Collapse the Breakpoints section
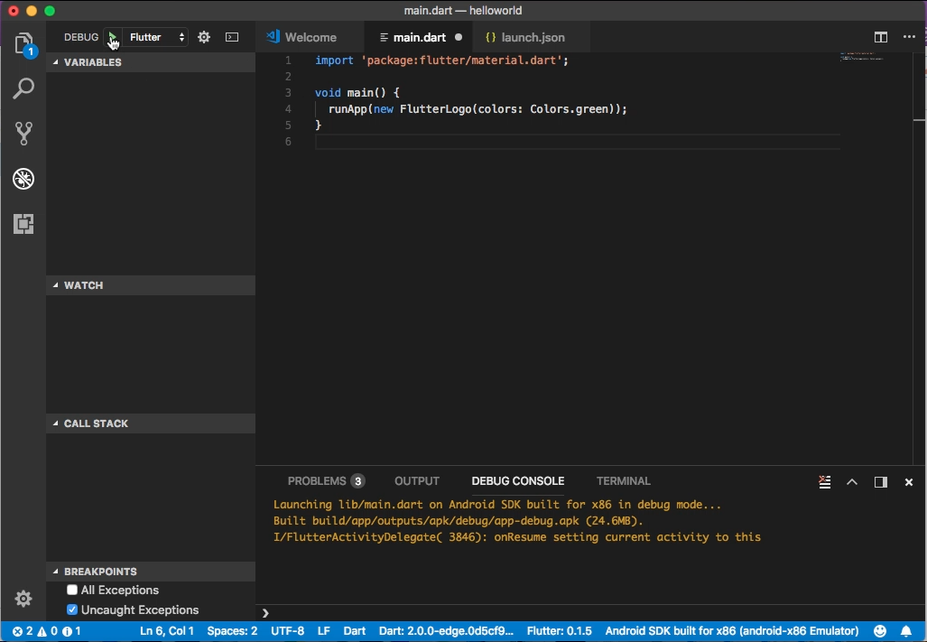 [151, 572]
